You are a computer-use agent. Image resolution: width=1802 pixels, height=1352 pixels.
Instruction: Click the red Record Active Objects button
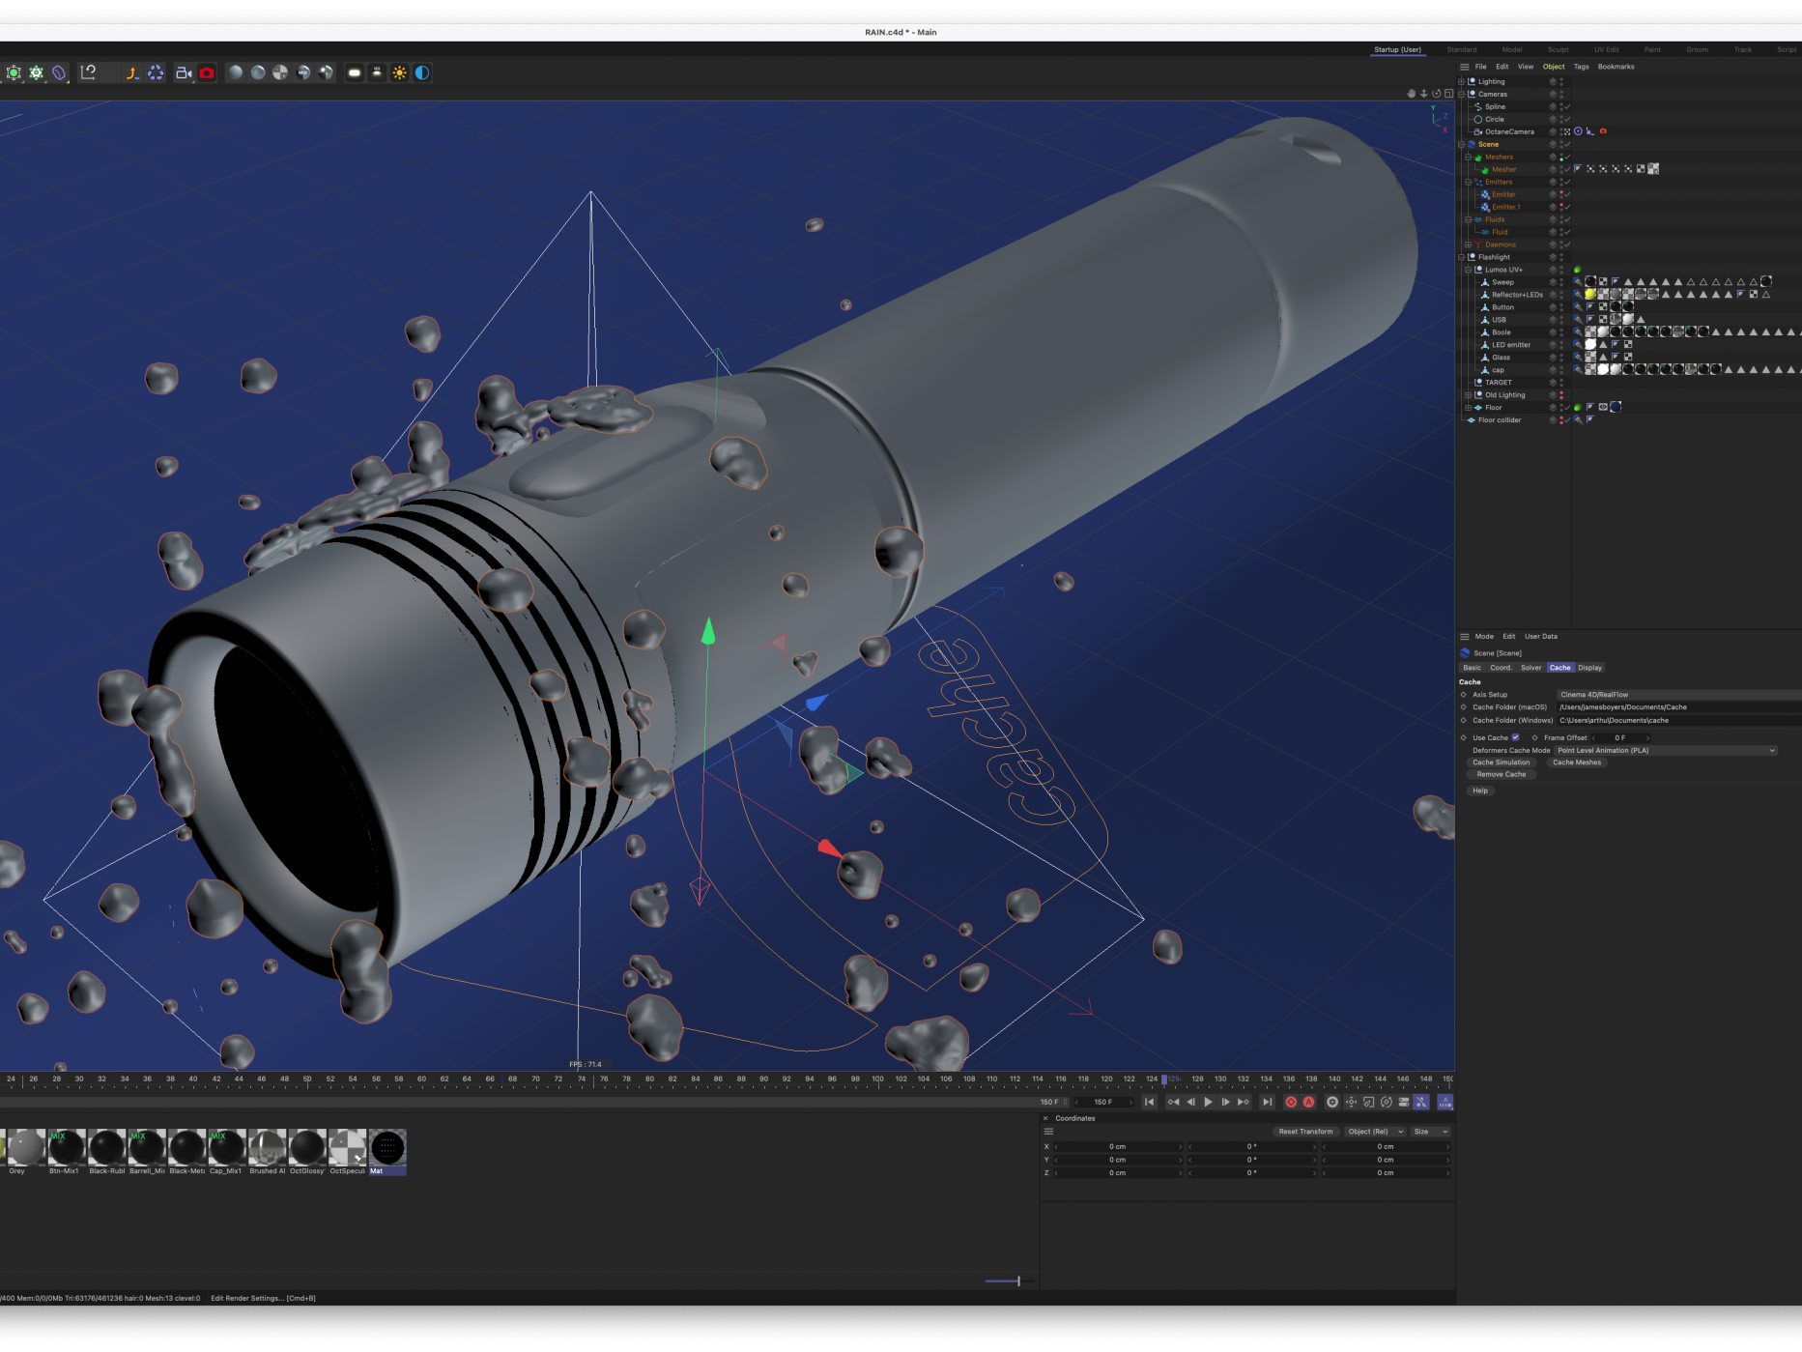click(1291, 1102)
